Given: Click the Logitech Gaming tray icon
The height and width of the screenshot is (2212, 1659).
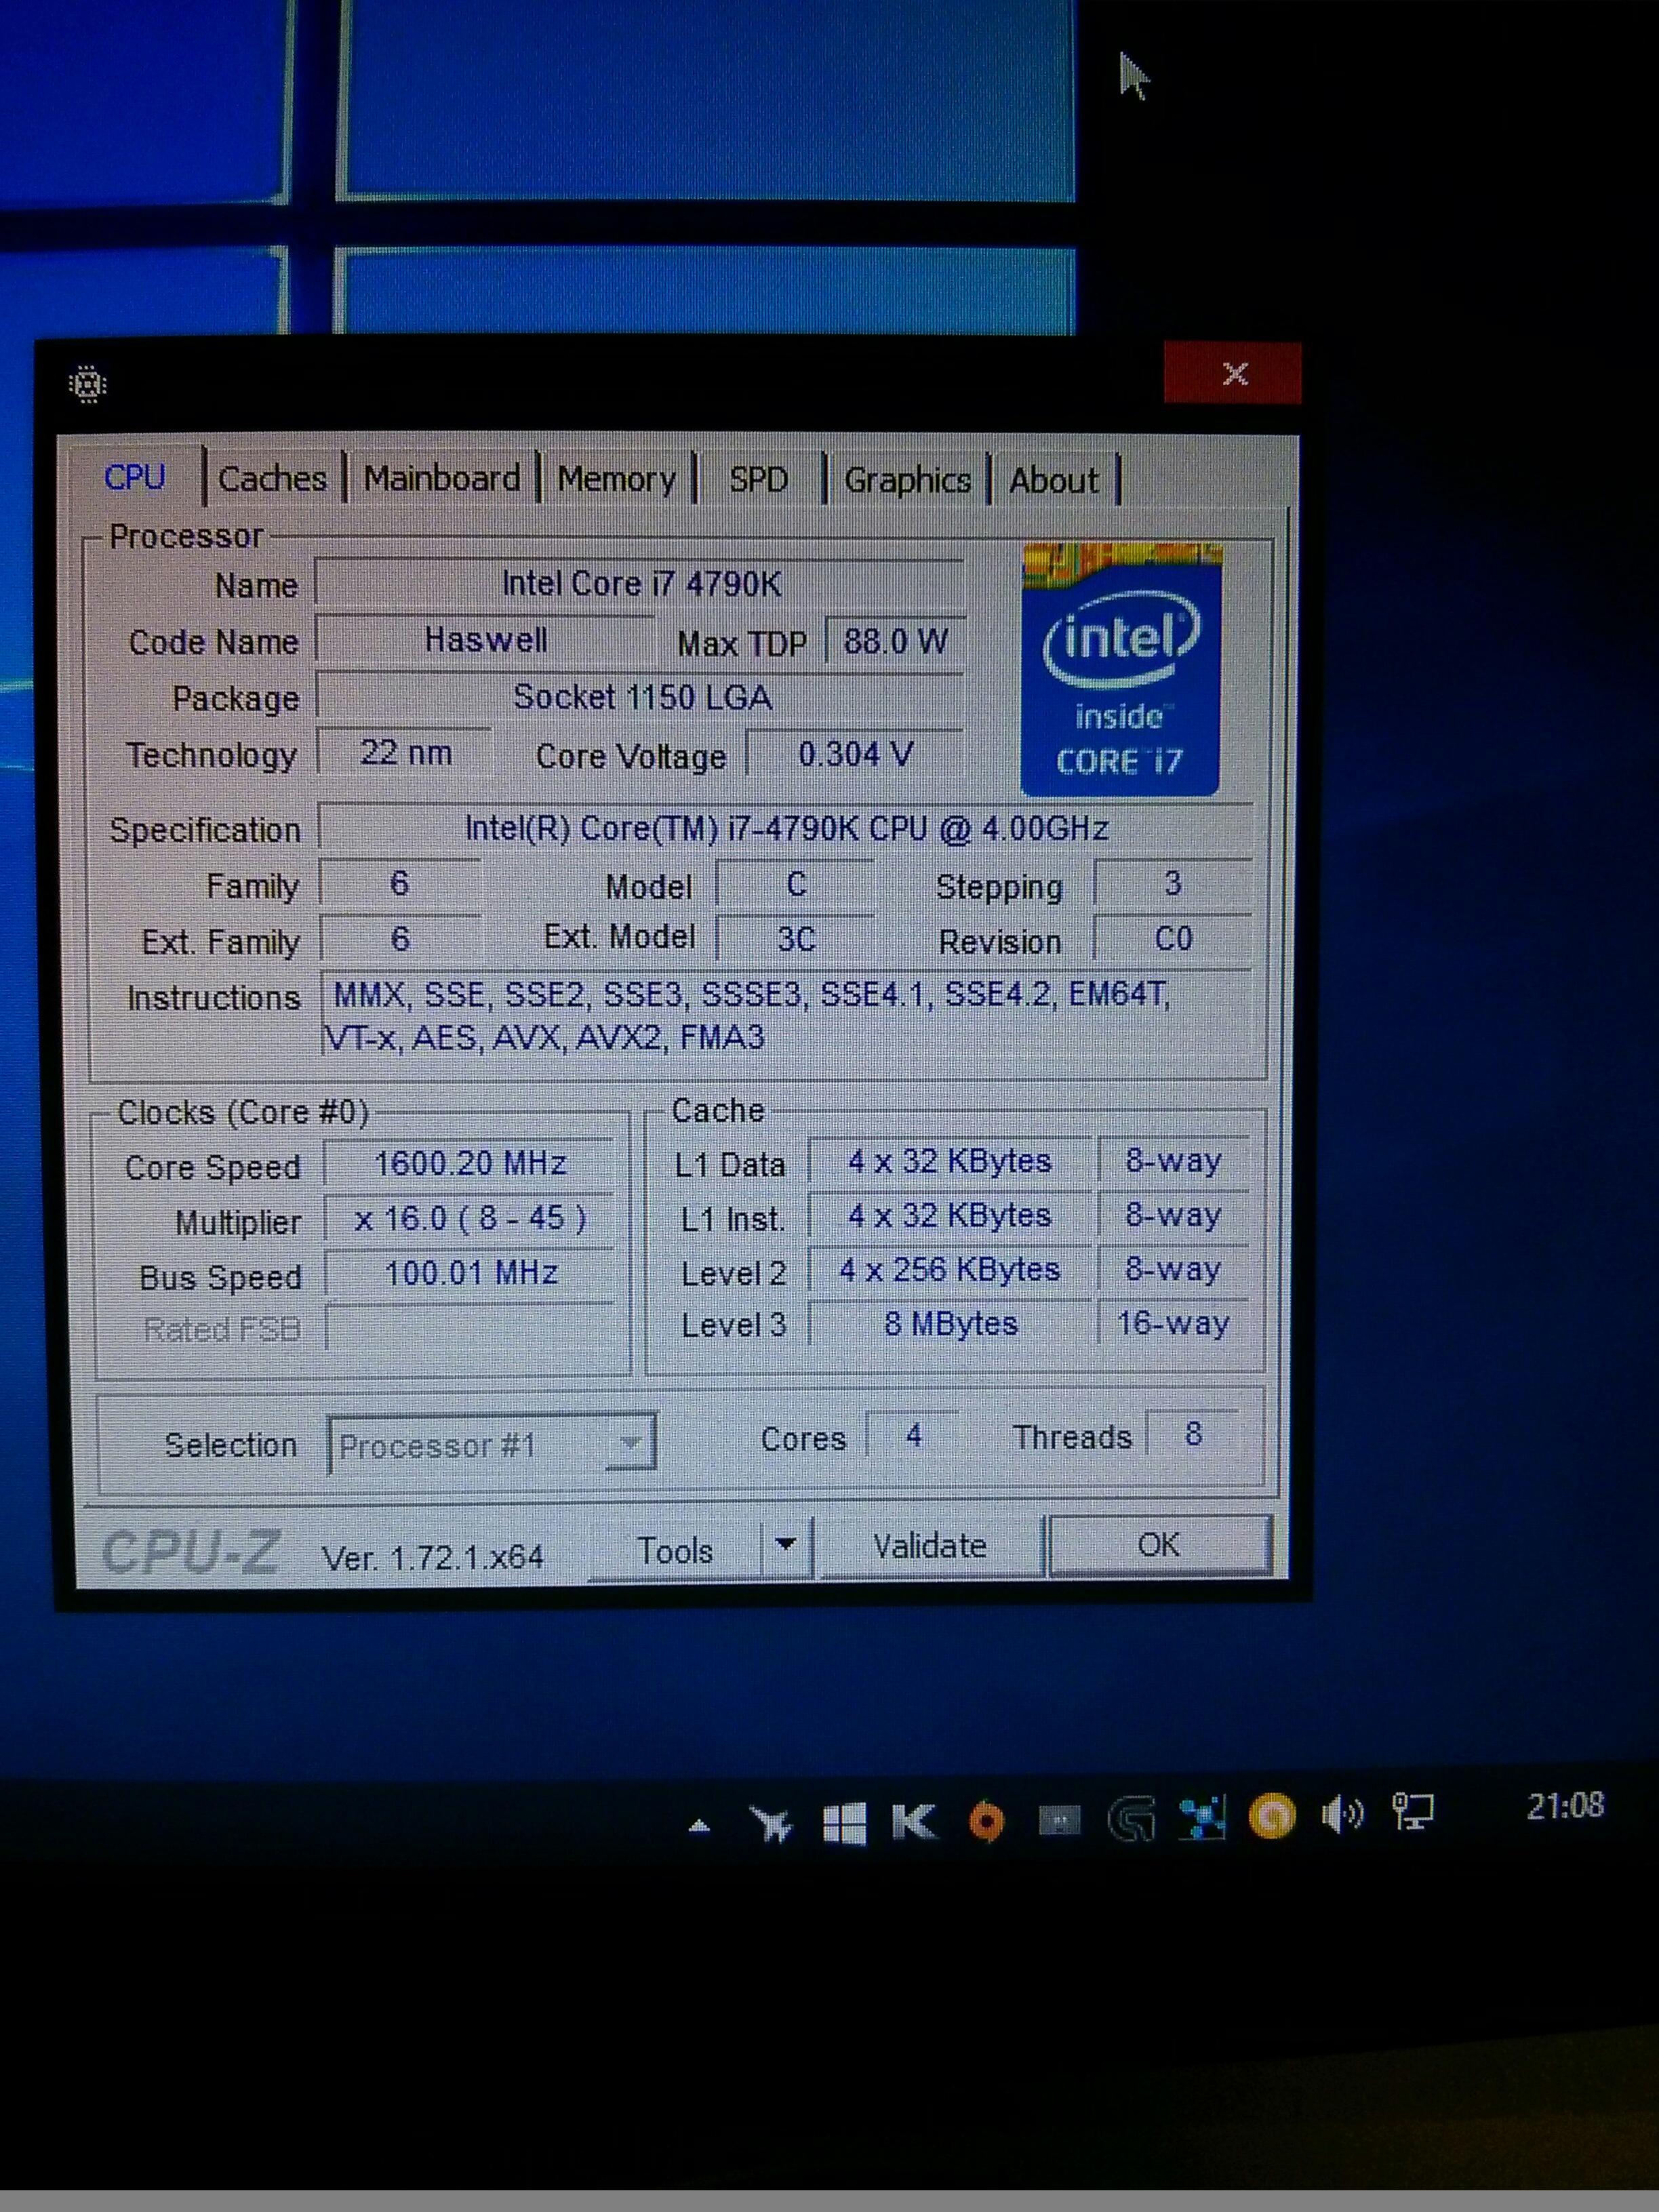Looking at the screenshot, I should point(1131,1819).
